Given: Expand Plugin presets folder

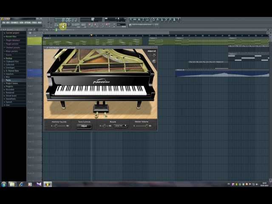Looking at the screenshot, I should tap(12, 44).
